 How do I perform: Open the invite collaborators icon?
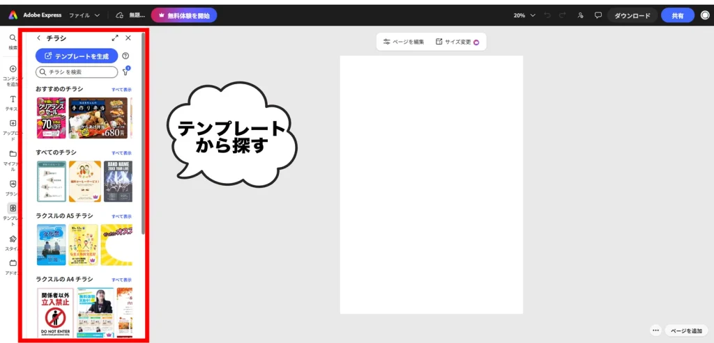click(580, 15)
